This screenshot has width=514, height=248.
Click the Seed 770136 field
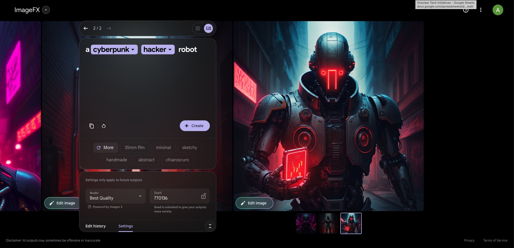pos(180,196)
